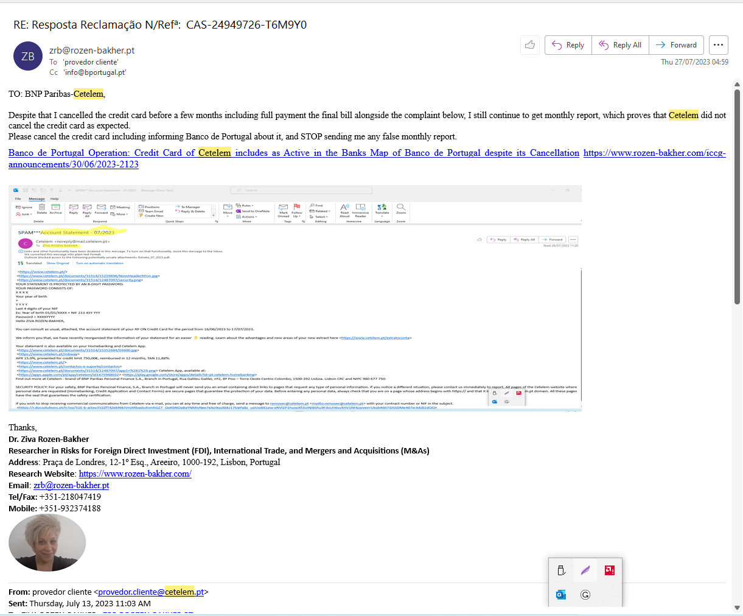Select sender zrb@rozen-bakher.pt in the header
Image resolution: width=743 pixels, height=616 pixels.
pos(92,51)
